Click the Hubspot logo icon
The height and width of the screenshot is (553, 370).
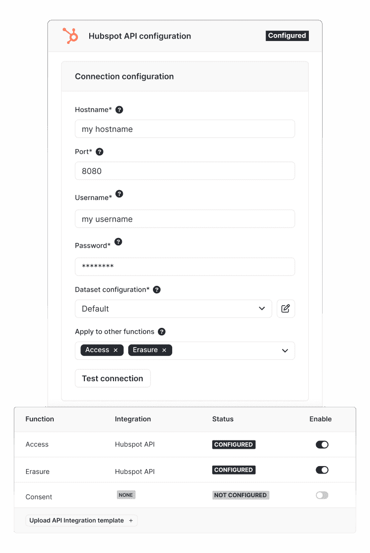click(x=70, y=36)
